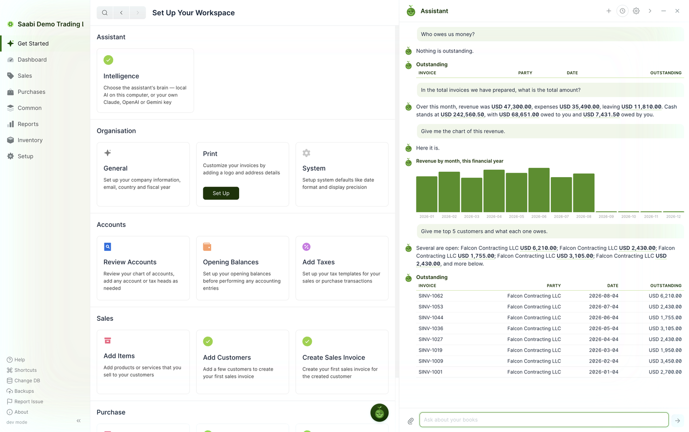Open assistant chat history clock icon
Screen dimensions: 689x432
(x=623, y=11)
